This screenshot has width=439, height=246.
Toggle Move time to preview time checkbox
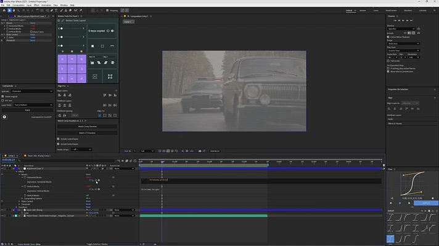click(388, 71)
